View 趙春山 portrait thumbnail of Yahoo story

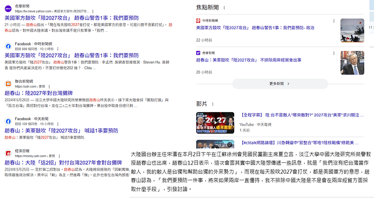pyautogui.click(x=352, y=63)
